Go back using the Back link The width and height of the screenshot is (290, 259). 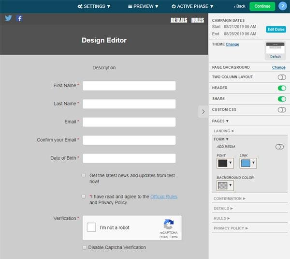coord(240,6)
